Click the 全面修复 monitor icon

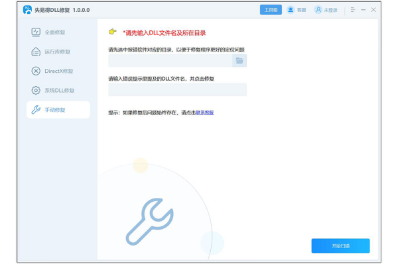click(36, 32)
